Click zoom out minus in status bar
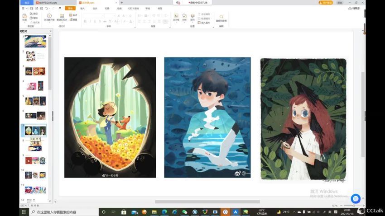The width and height of the screenshot is (385, 216). click(x=342, y=206)
